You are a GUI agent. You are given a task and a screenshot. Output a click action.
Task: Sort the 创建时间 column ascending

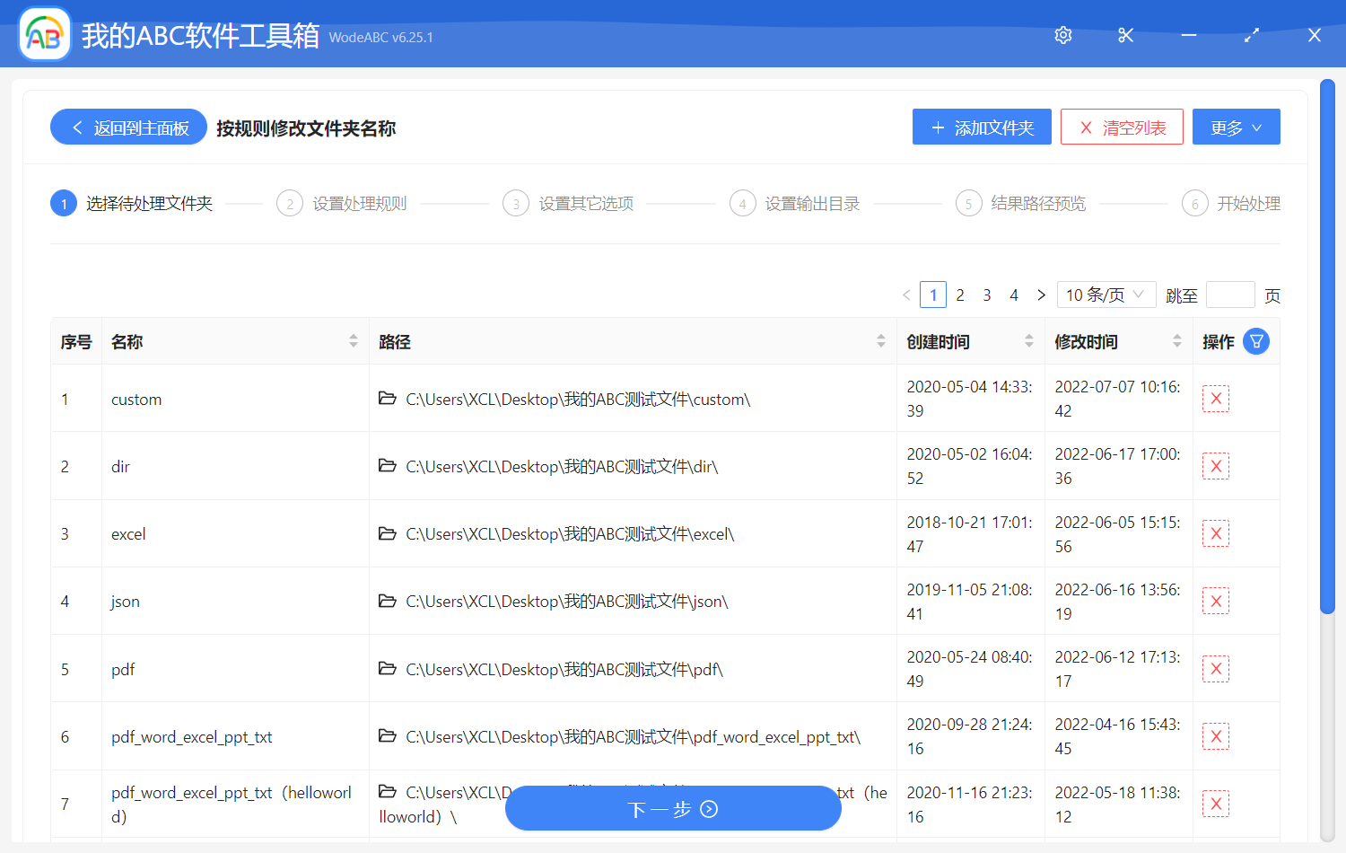(x=1028, y=337)
